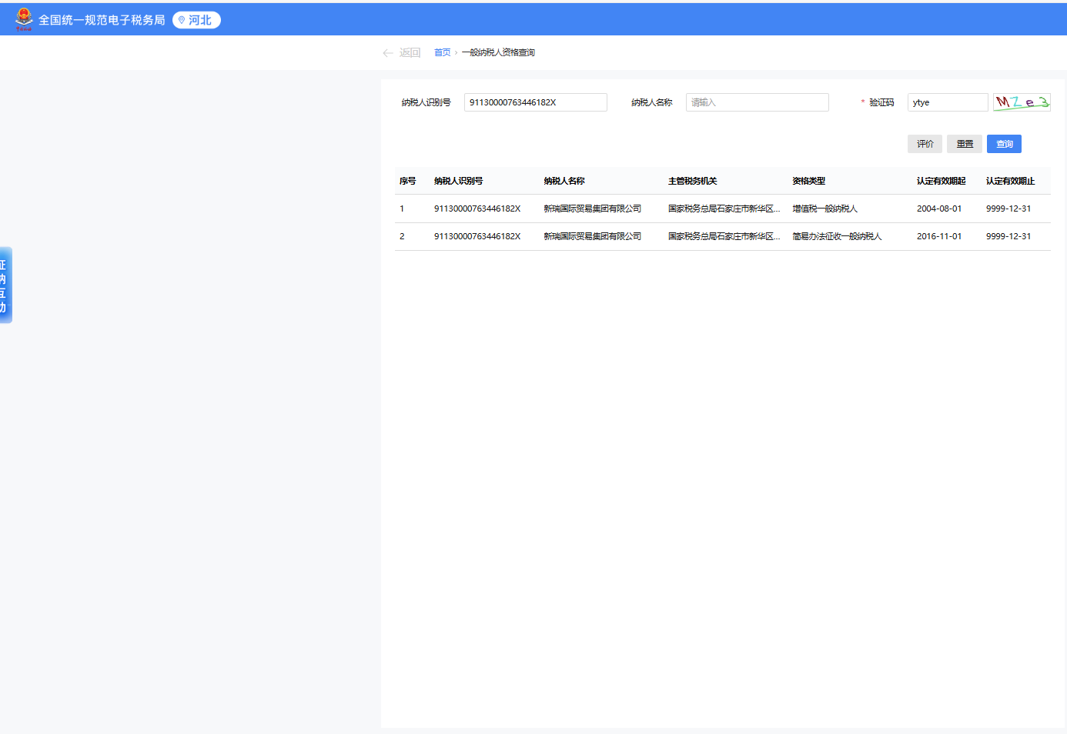
Task: Click the 纳税人名称 input field
Action: coord(757,102)
